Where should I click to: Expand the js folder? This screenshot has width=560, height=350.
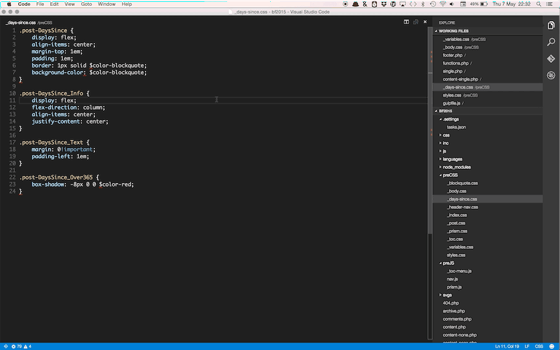click(440, 151)
